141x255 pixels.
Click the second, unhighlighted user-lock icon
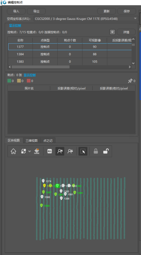click(70, 152)
